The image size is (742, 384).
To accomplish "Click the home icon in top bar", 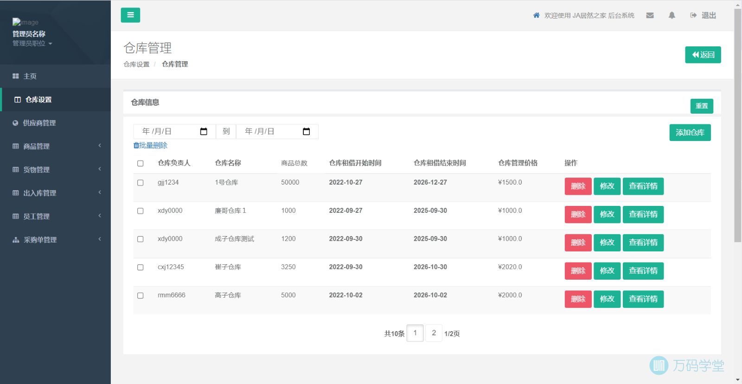I will point(536,15).
